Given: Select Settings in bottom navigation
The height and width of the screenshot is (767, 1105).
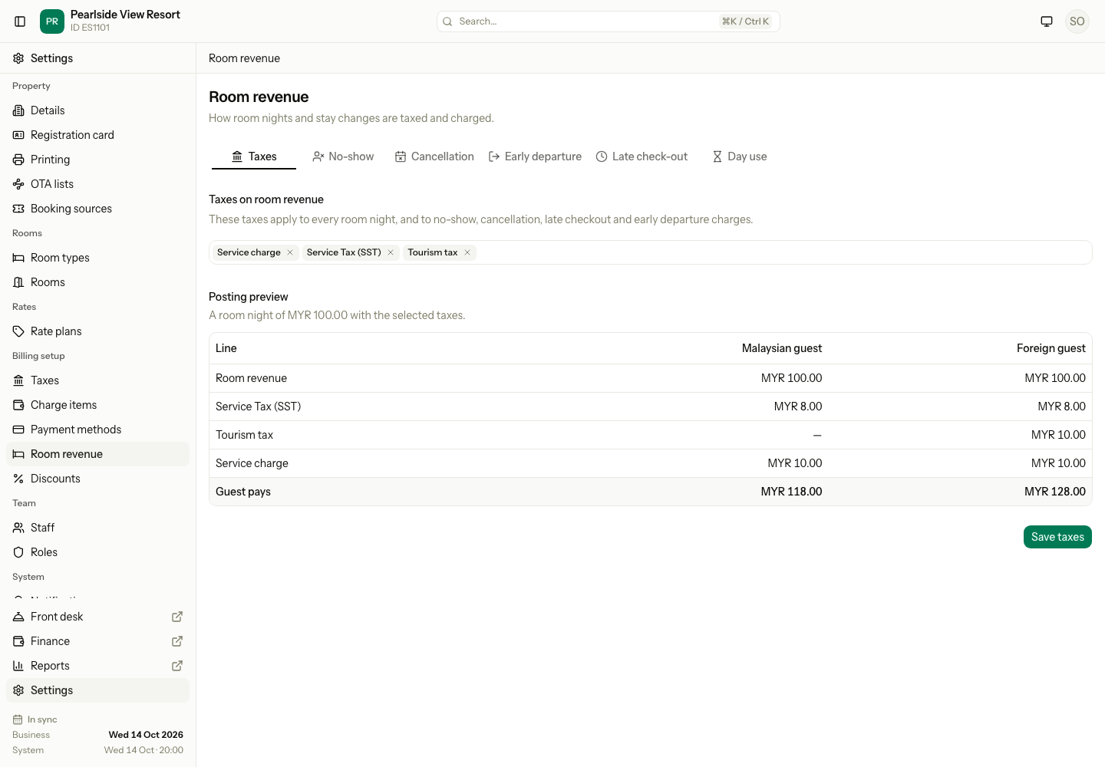Looking at the screenshot, I should tap(98, 690).
